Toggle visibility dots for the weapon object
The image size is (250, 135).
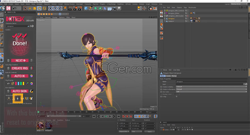(188, 21)
